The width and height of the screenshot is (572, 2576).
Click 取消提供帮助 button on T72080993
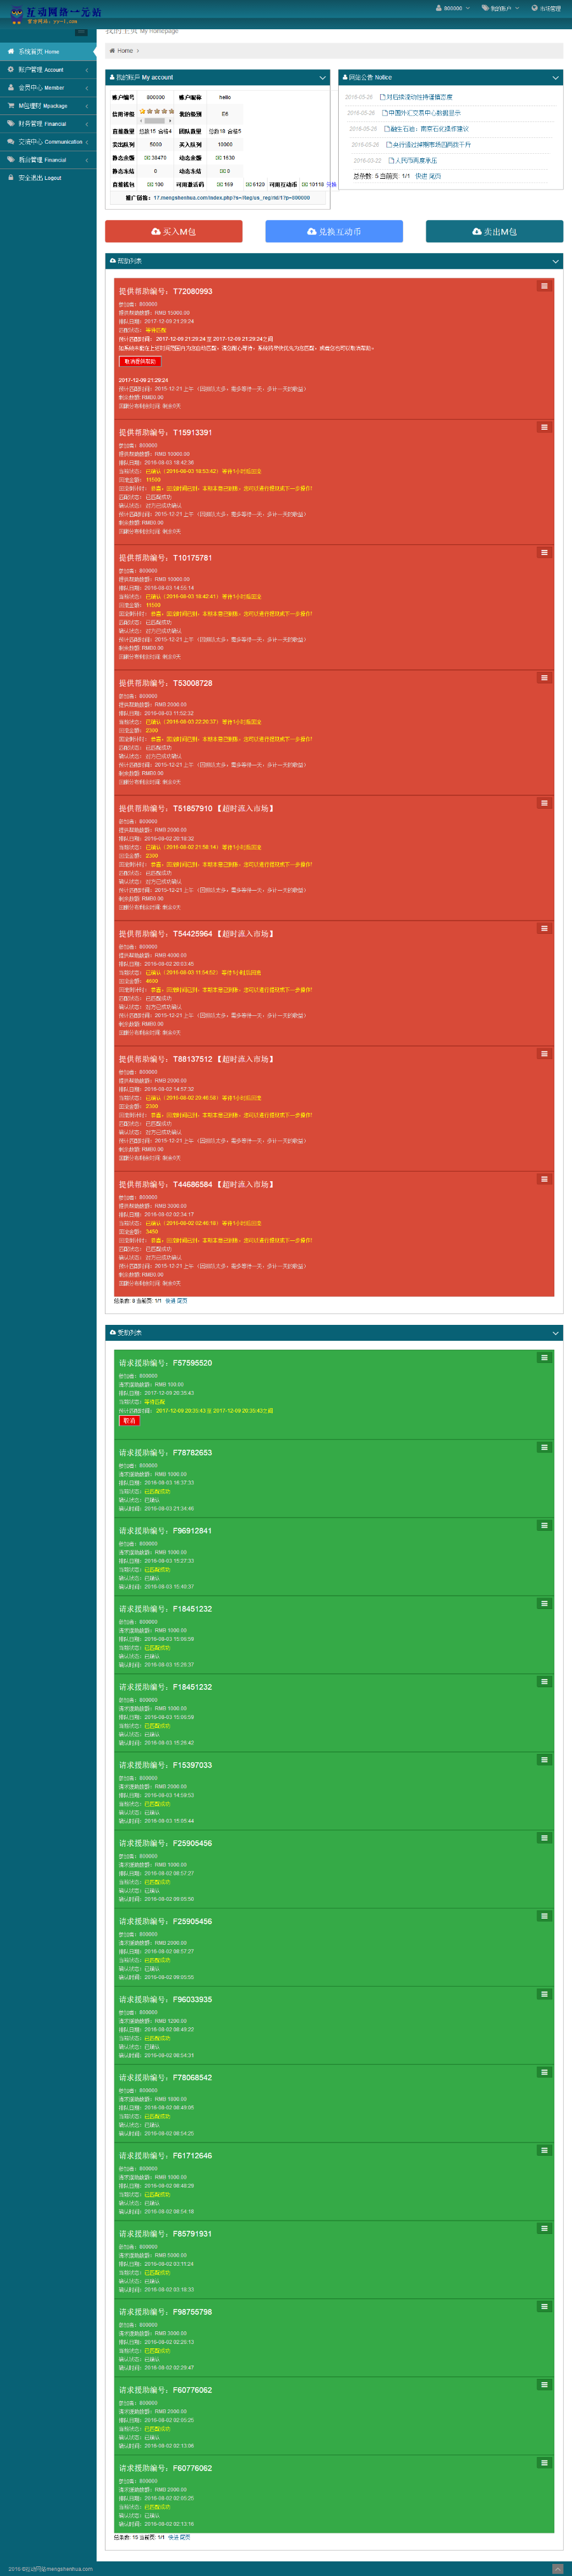pos(140,362)
